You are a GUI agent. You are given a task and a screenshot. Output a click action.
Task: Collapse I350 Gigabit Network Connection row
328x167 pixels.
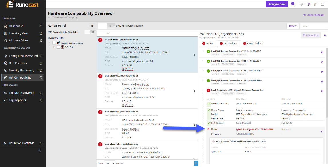[203, 90]
